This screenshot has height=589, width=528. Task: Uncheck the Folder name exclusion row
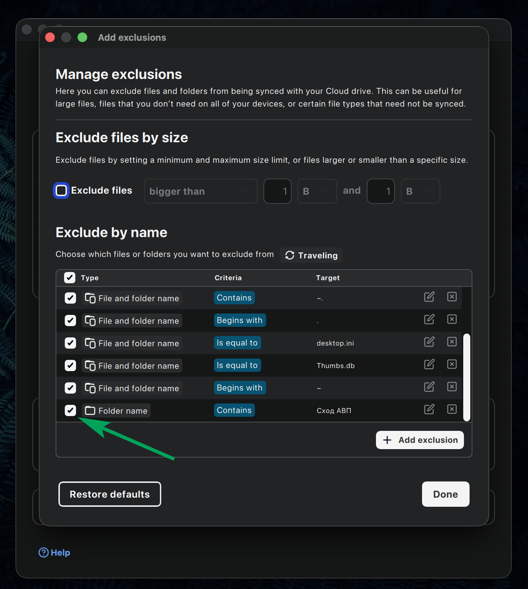coord(70,410)
